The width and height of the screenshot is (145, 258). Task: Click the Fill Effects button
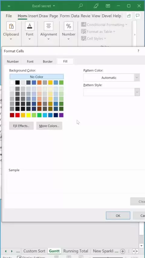click(x=21, y=126)
